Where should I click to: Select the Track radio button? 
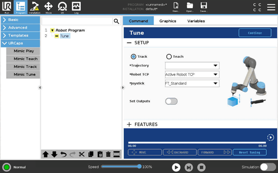point(133,57)
